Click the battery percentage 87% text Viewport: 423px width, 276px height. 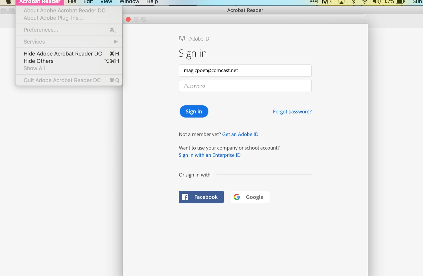pos(389,2)
